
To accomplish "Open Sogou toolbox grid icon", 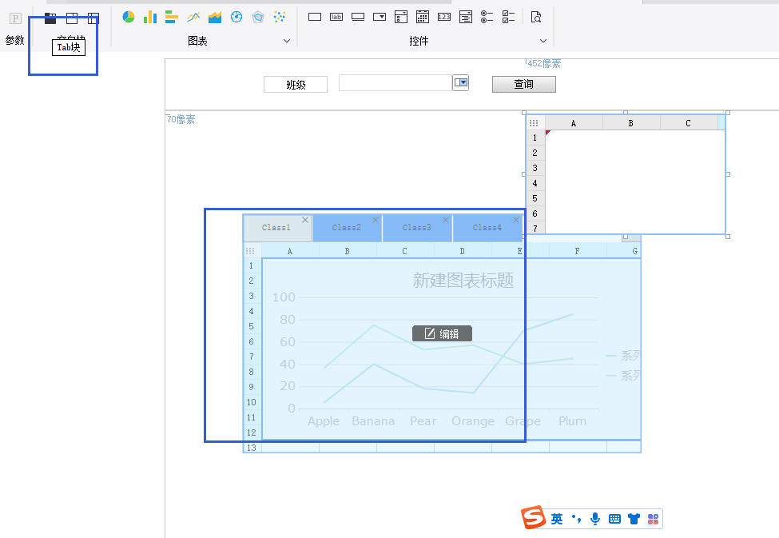I will click(653, 519).
